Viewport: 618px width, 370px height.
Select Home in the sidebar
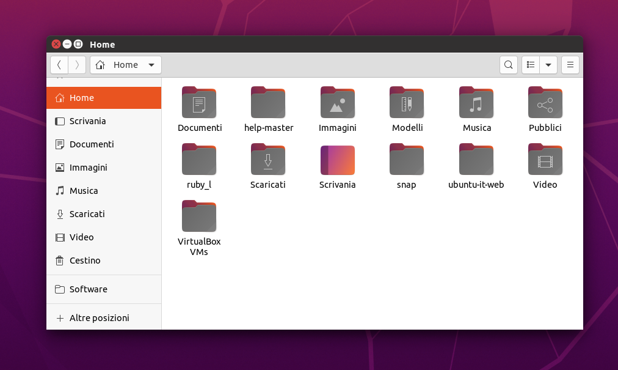pos(104,98)
